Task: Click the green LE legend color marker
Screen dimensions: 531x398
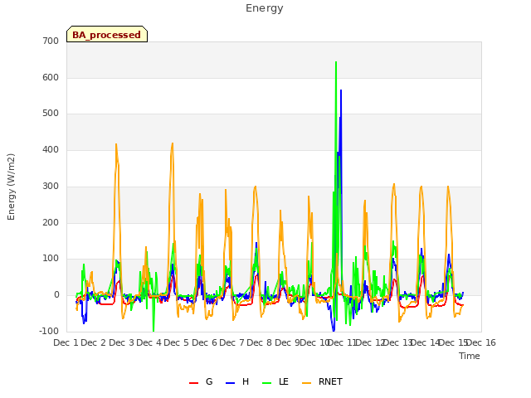Action: click(267, 383)
